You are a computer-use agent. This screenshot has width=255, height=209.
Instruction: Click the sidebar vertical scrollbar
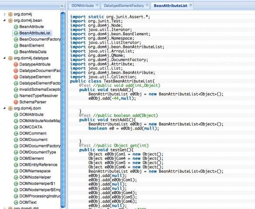coord(63,110)
